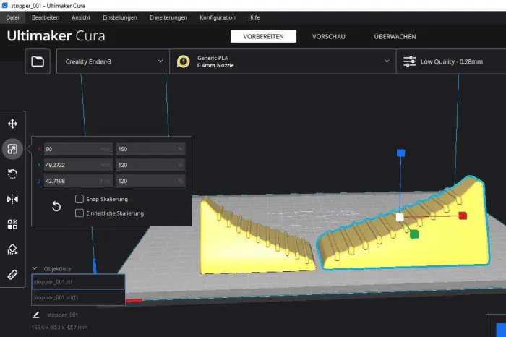
Task: Click the X size field showing 90
Action: click(x=78, y=149)
